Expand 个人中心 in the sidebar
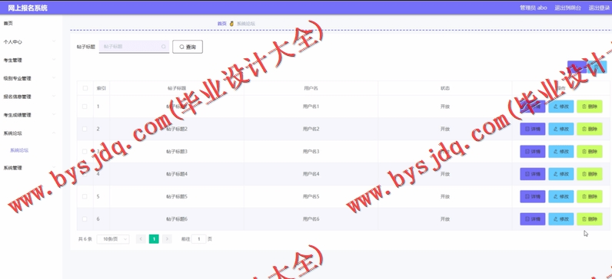612x279 pixels. click(x=32, y=41)
